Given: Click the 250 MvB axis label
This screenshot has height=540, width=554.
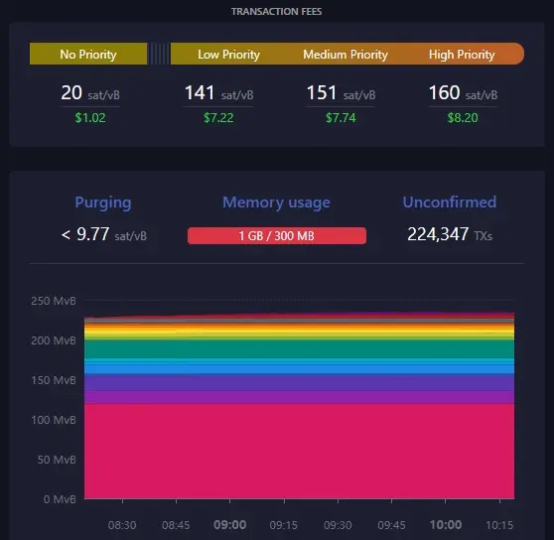Looking at the screenshot, I should tap(54, 301).
